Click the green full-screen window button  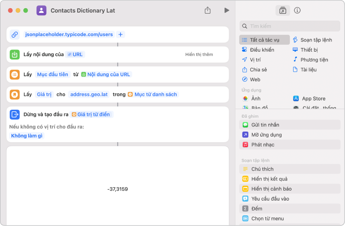click(x=26, y=10)
